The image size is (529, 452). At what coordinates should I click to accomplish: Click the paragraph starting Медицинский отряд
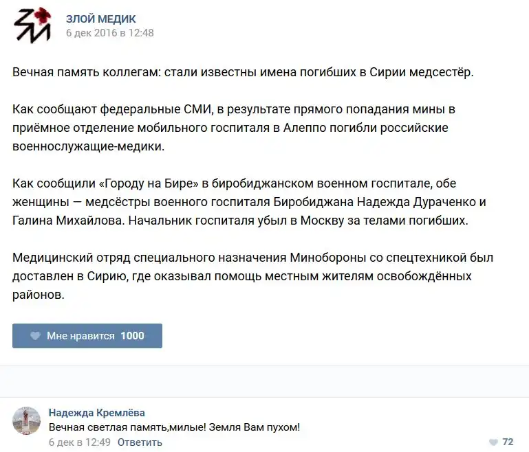(x=252, y=276)
